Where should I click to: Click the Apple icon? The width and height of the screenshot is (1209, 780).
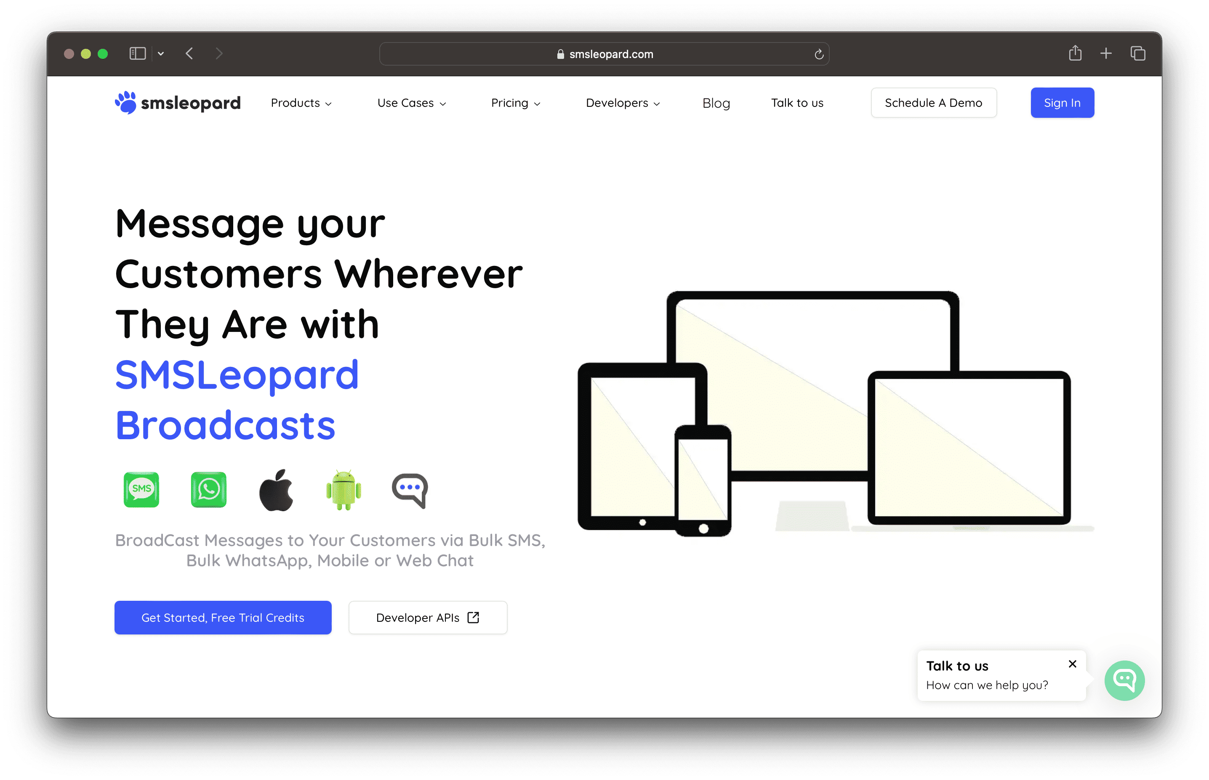[276, 489]
